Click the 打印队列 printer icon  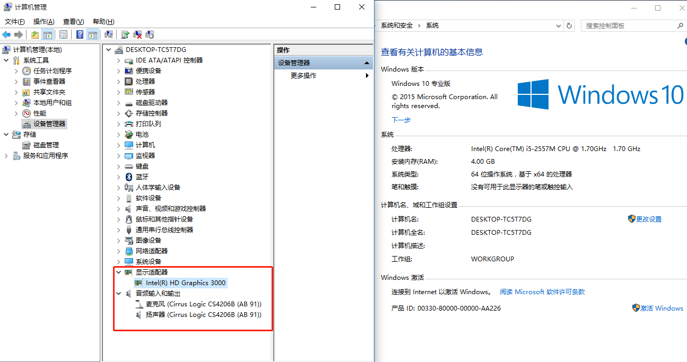point(128,123)
